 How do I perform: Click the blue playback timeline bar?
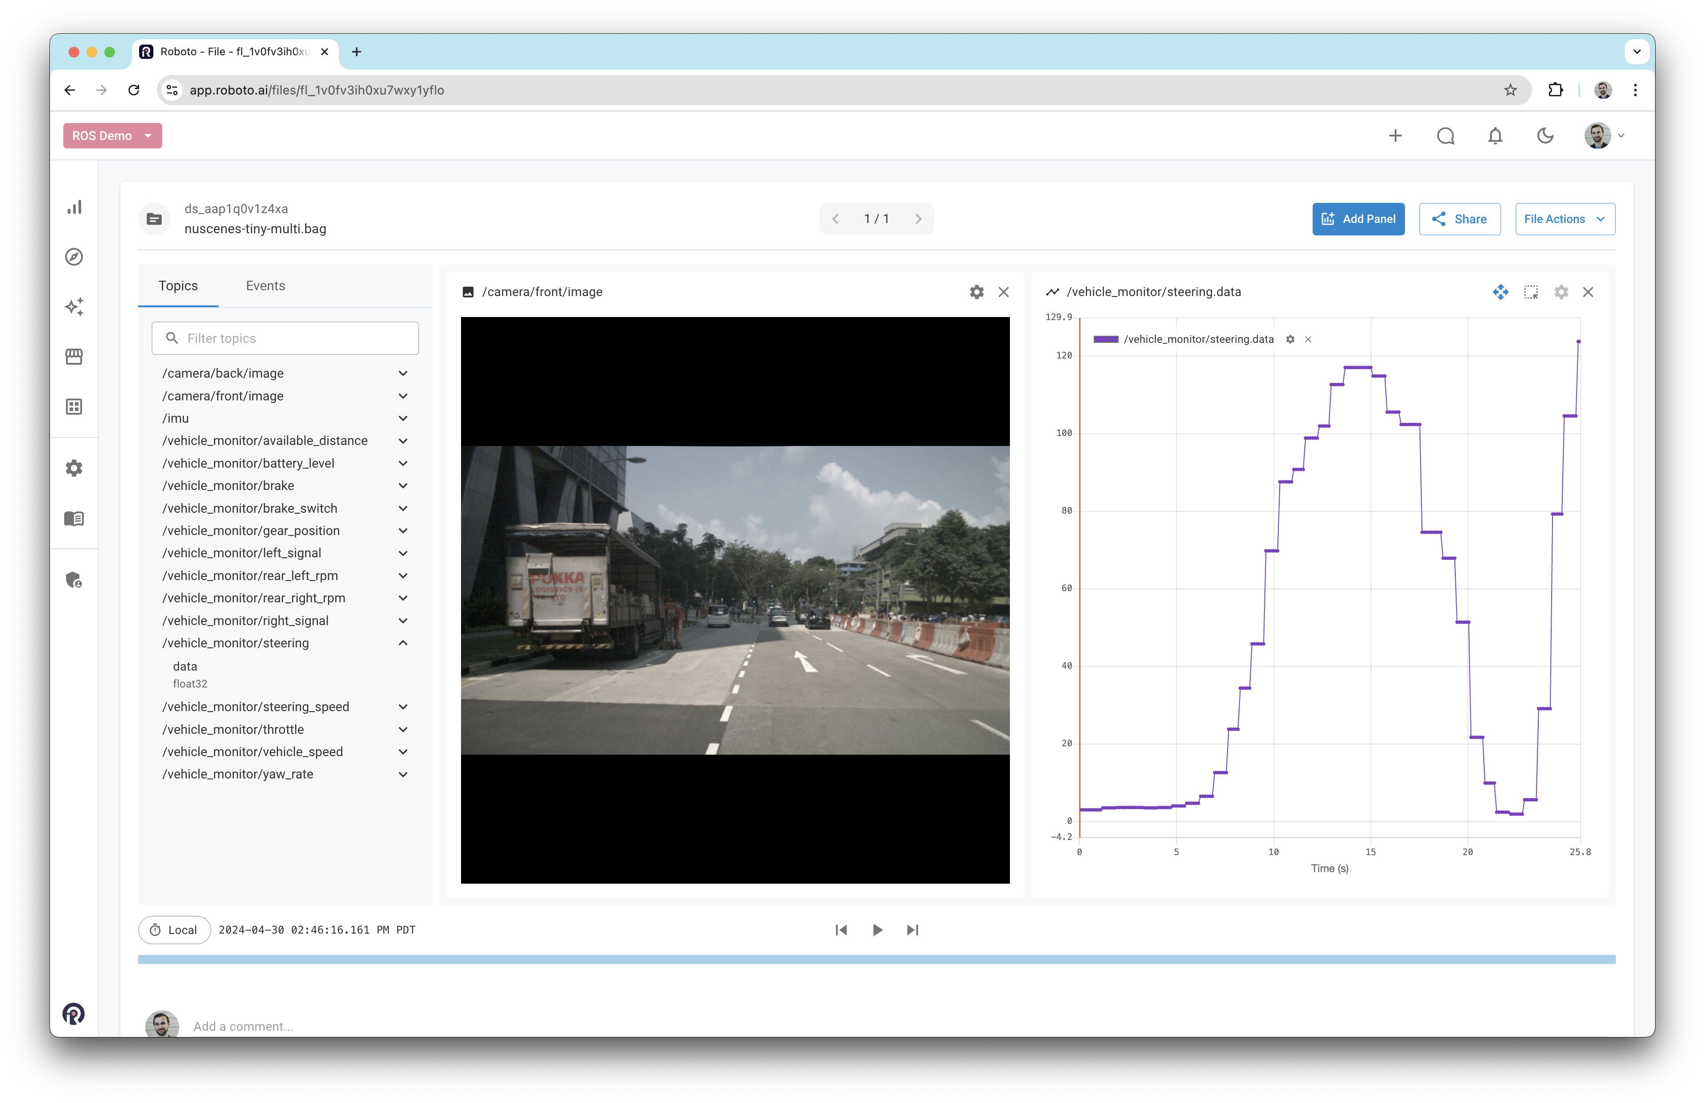click(877, 959)
